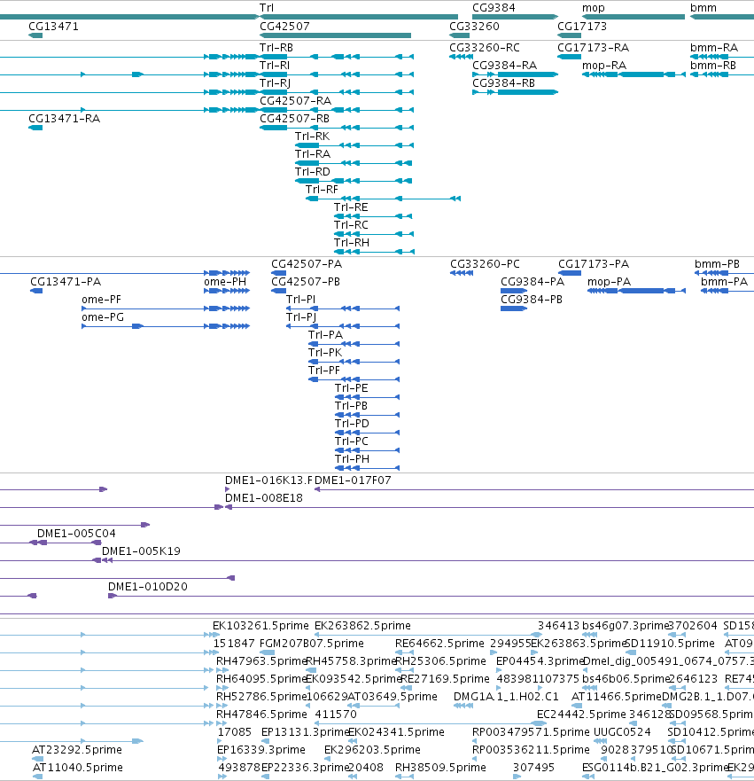Select transcript CG9384-RA
The image size is (754, 781).
tap(505, 66)
